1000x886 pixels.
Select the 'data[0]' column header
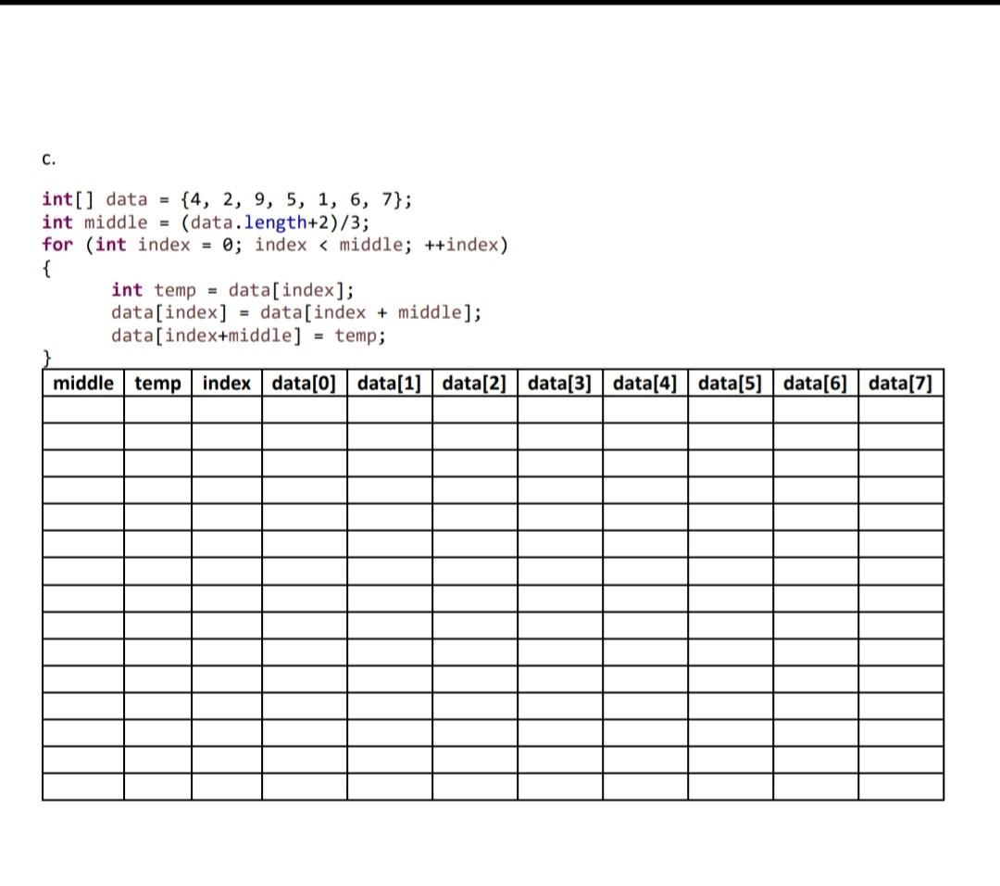coord(304,383)
